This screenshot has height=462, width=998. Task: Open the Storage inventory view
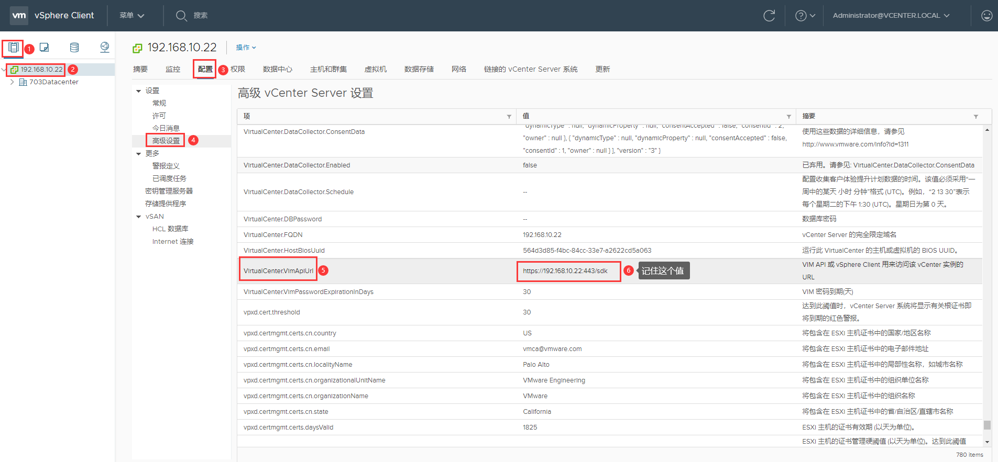point(74,48)
